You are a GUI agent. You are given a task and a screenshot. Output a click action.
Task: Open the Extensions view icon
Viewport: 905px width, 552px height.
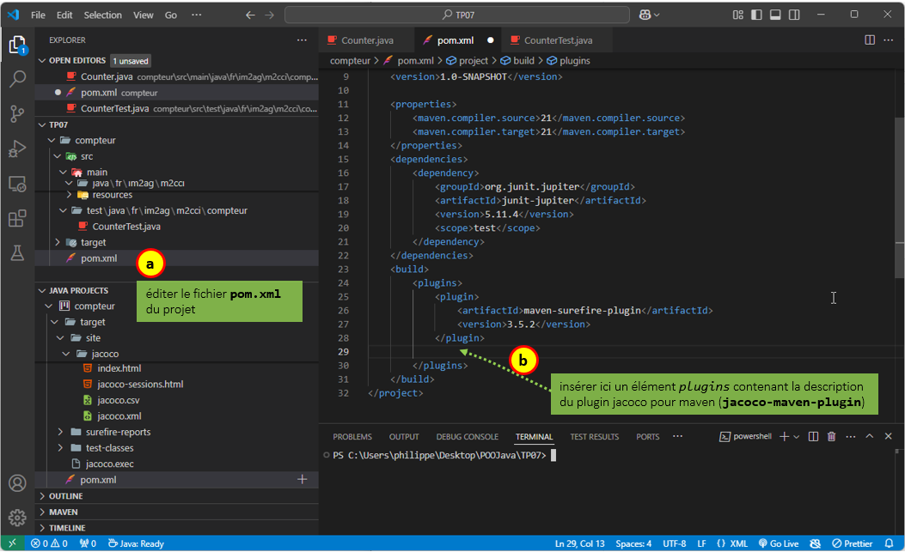coord(17,219)
